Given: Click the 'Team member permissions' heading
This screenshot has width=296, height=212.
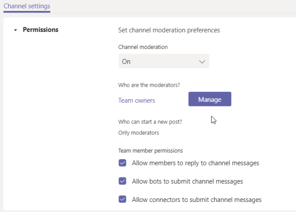Looking at the screenshot, I should point(150,150).
